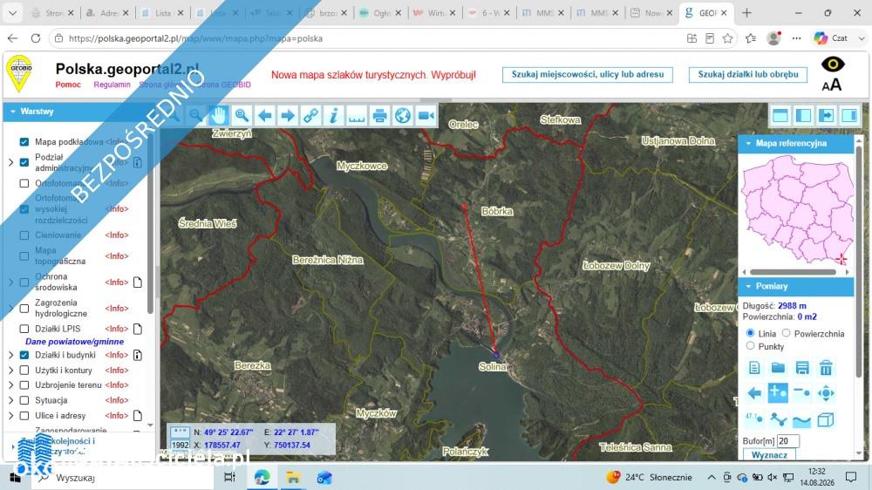872x490 pixels.
Task: Open Nowa mapa szlaków turystycznych link
Action: click(x=373, y=74)
